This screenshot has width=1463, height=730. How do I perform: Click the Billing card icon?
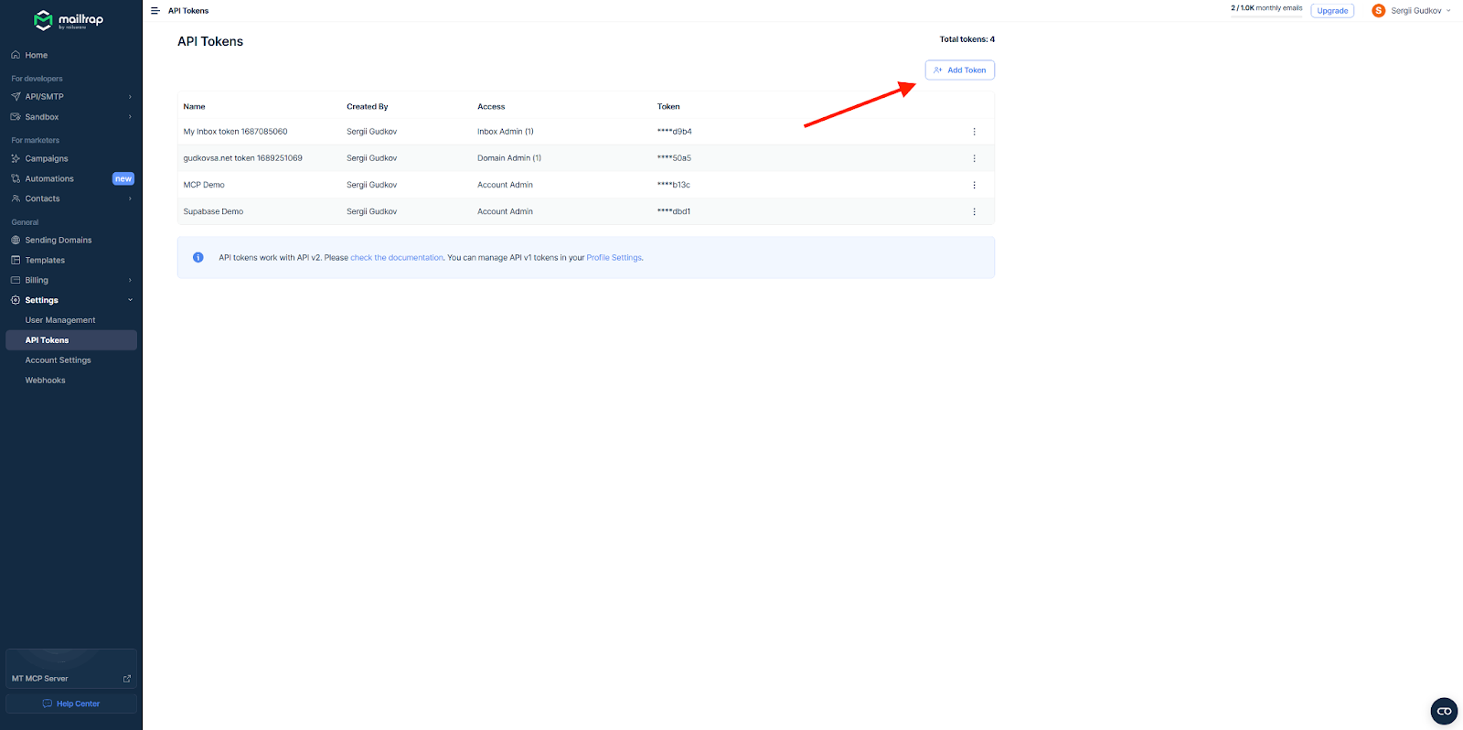pyautogui.click(x=16, y=280)
